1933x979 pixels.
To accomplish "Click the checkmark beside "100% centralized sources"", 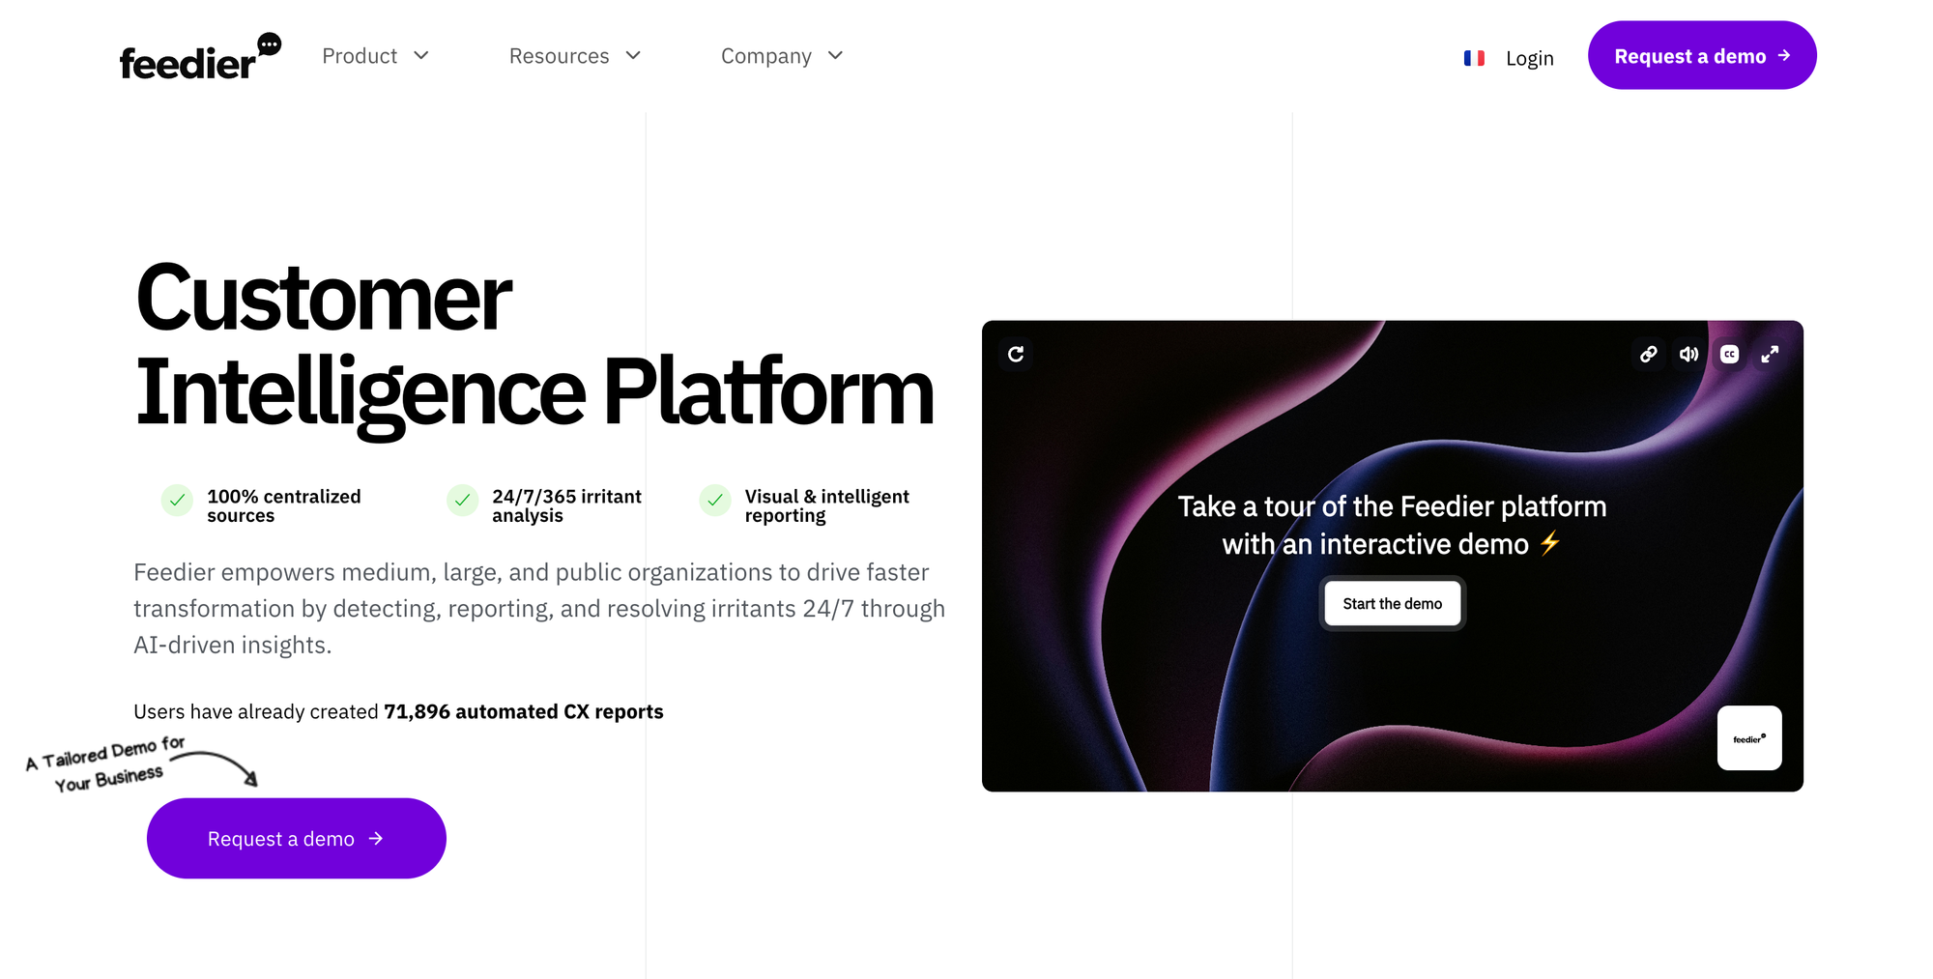I will coord(177,501).
